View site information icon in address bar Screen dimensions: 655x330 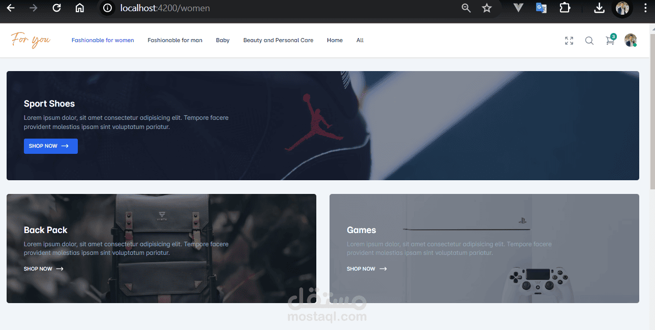click(107, 8)
